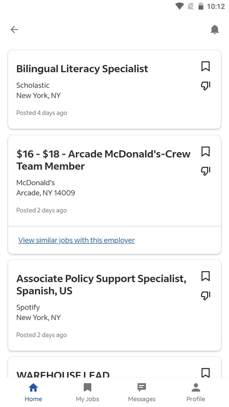Bookmark the Spotify Associate Policy Support job

(206, 276)
